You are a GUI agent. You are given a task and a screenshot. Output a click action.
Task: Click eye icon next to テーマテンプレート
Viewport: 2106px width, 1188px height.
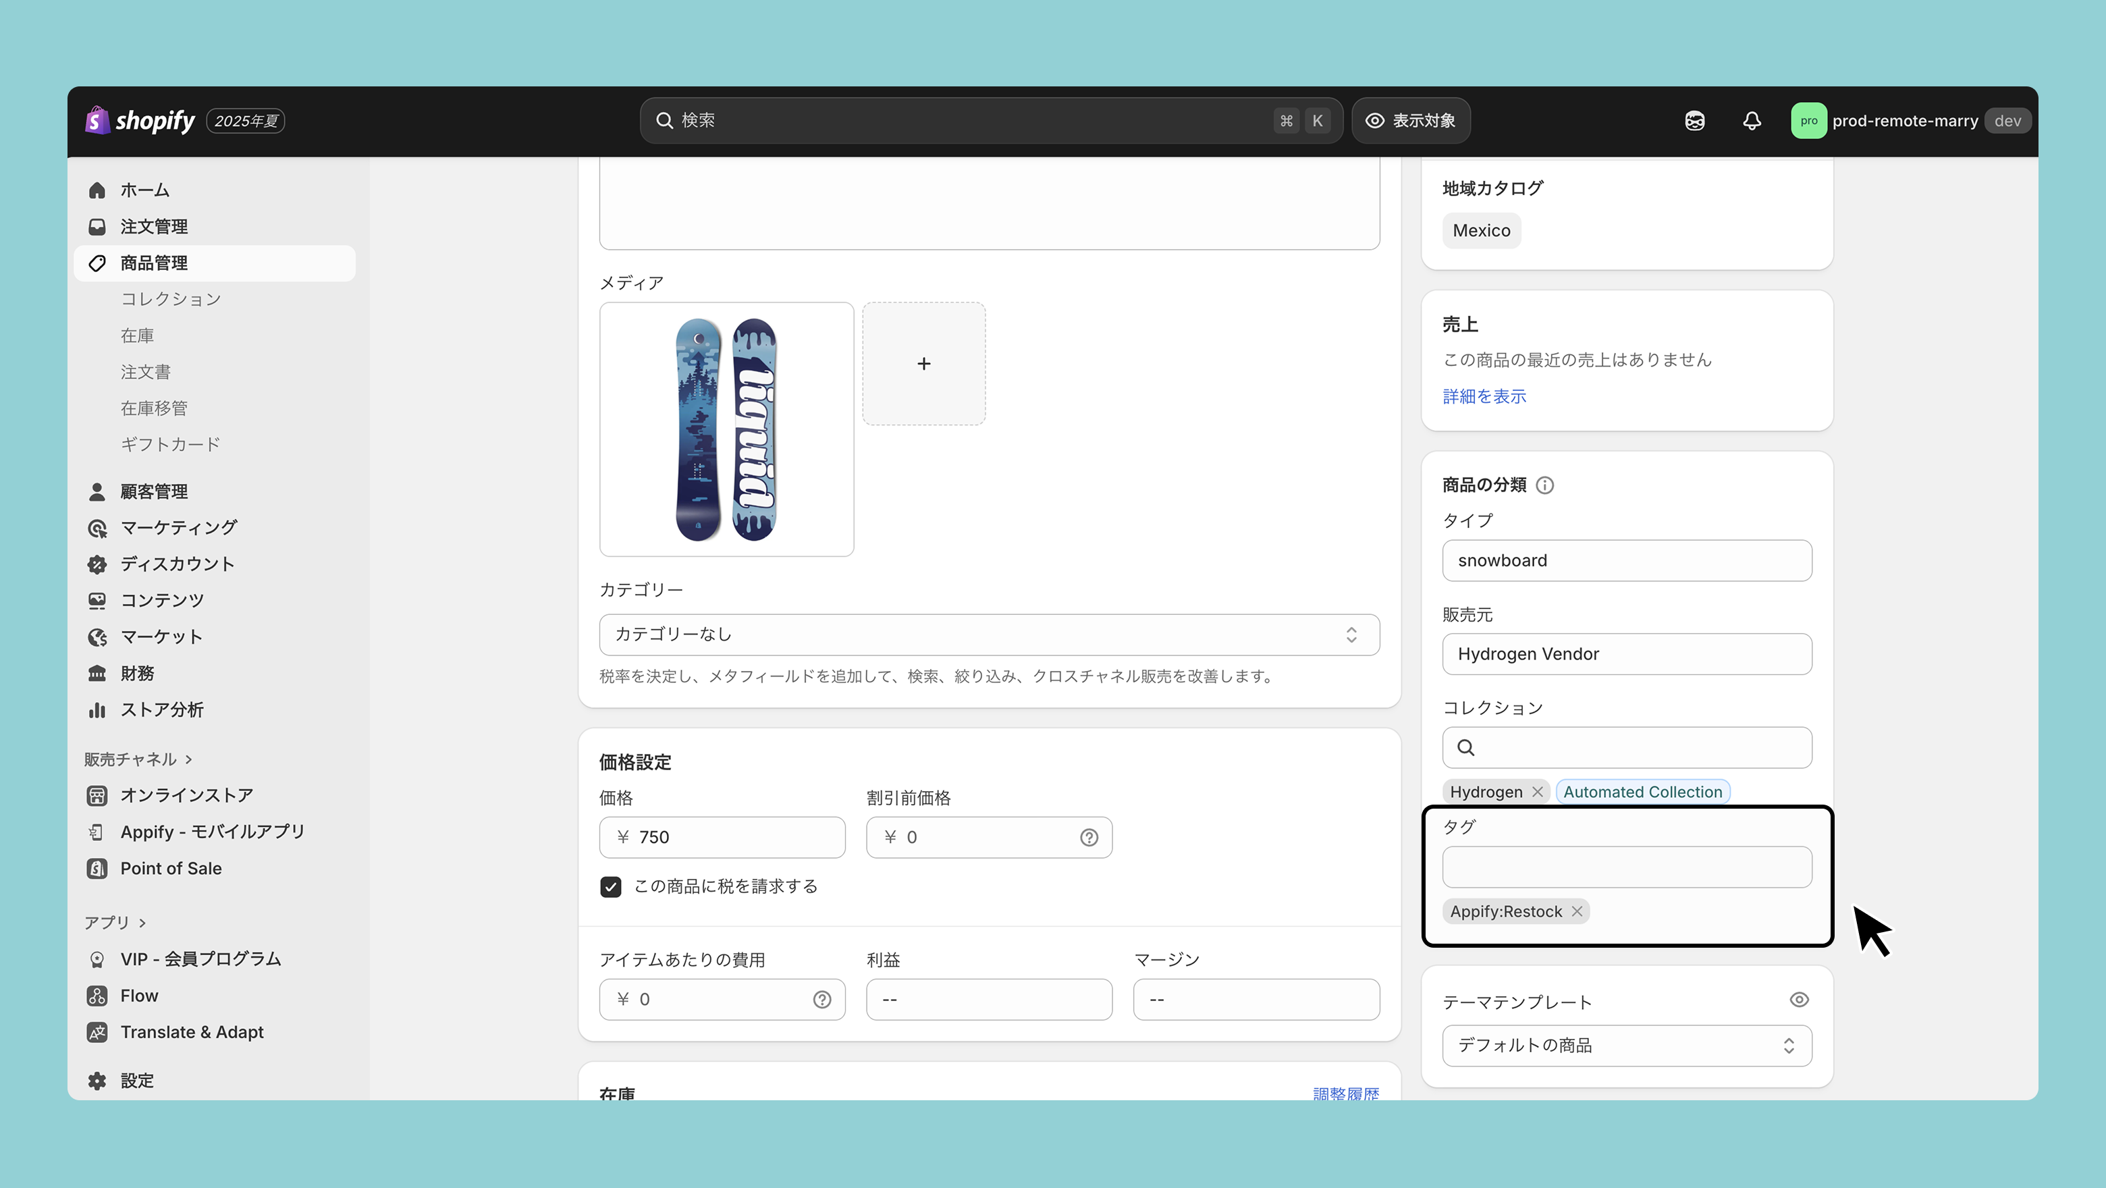[1799, 1000]
